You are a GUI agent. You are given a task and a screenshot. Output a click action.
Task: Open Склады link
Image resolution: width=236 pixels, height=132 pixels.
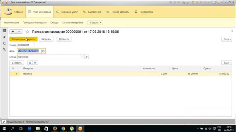point(54,23)
